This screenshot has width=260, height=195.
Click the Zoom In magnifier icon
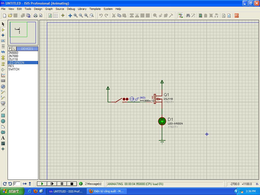coord(76,15)
